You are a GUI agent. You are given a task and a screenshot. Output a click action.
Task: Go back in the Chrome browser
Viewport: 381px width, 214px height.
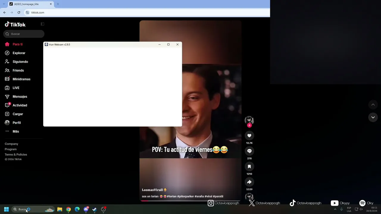4,12
